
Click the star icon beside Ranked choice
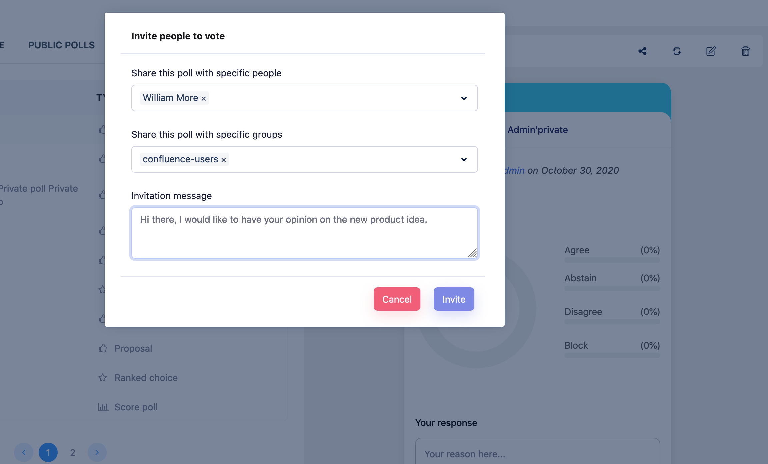click(103, 378)
